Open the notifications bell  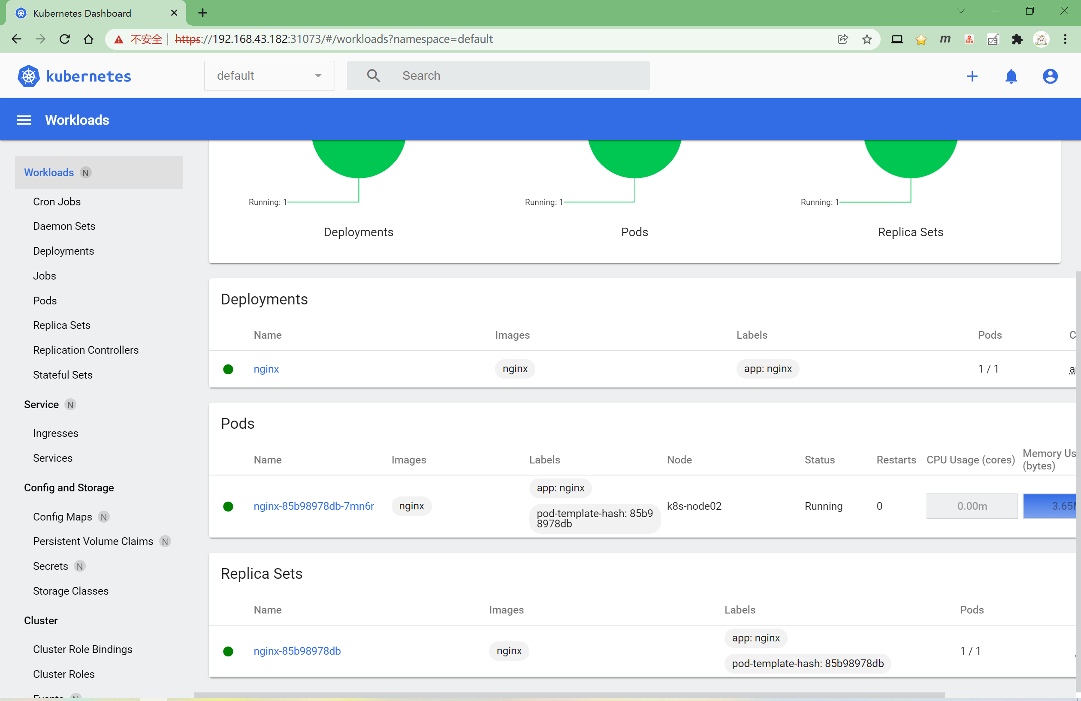point(1011,76)
